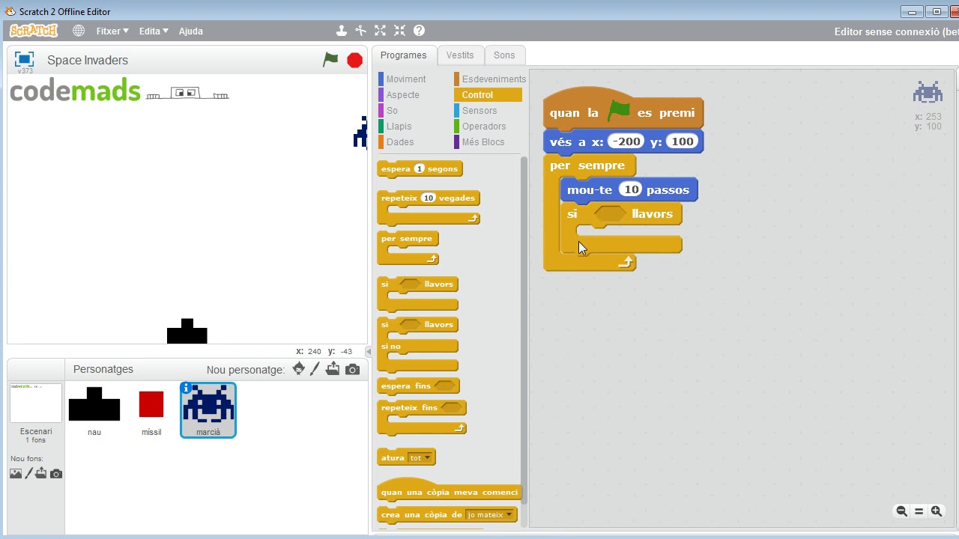This screenshot has height=539, width=959.
Task: Edit the x value -200 in vés a block
Action: click(626, 141)
